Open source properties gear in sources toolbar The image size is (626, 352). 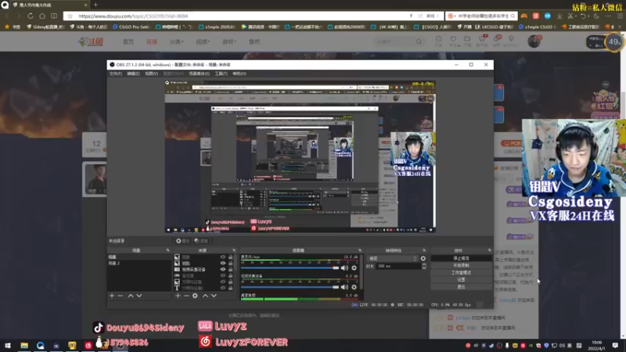195,296
